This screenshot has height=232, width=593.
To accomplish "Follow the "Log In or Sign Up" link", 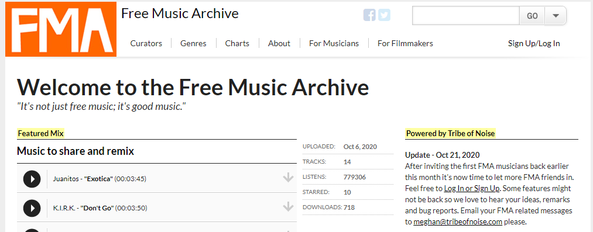I will tap(472, 188).
